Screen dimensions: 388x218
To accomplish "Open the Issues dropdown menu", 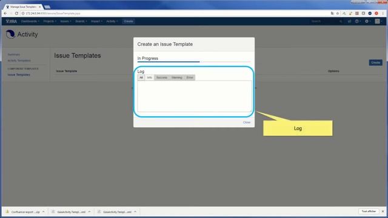I will point(65,21).
